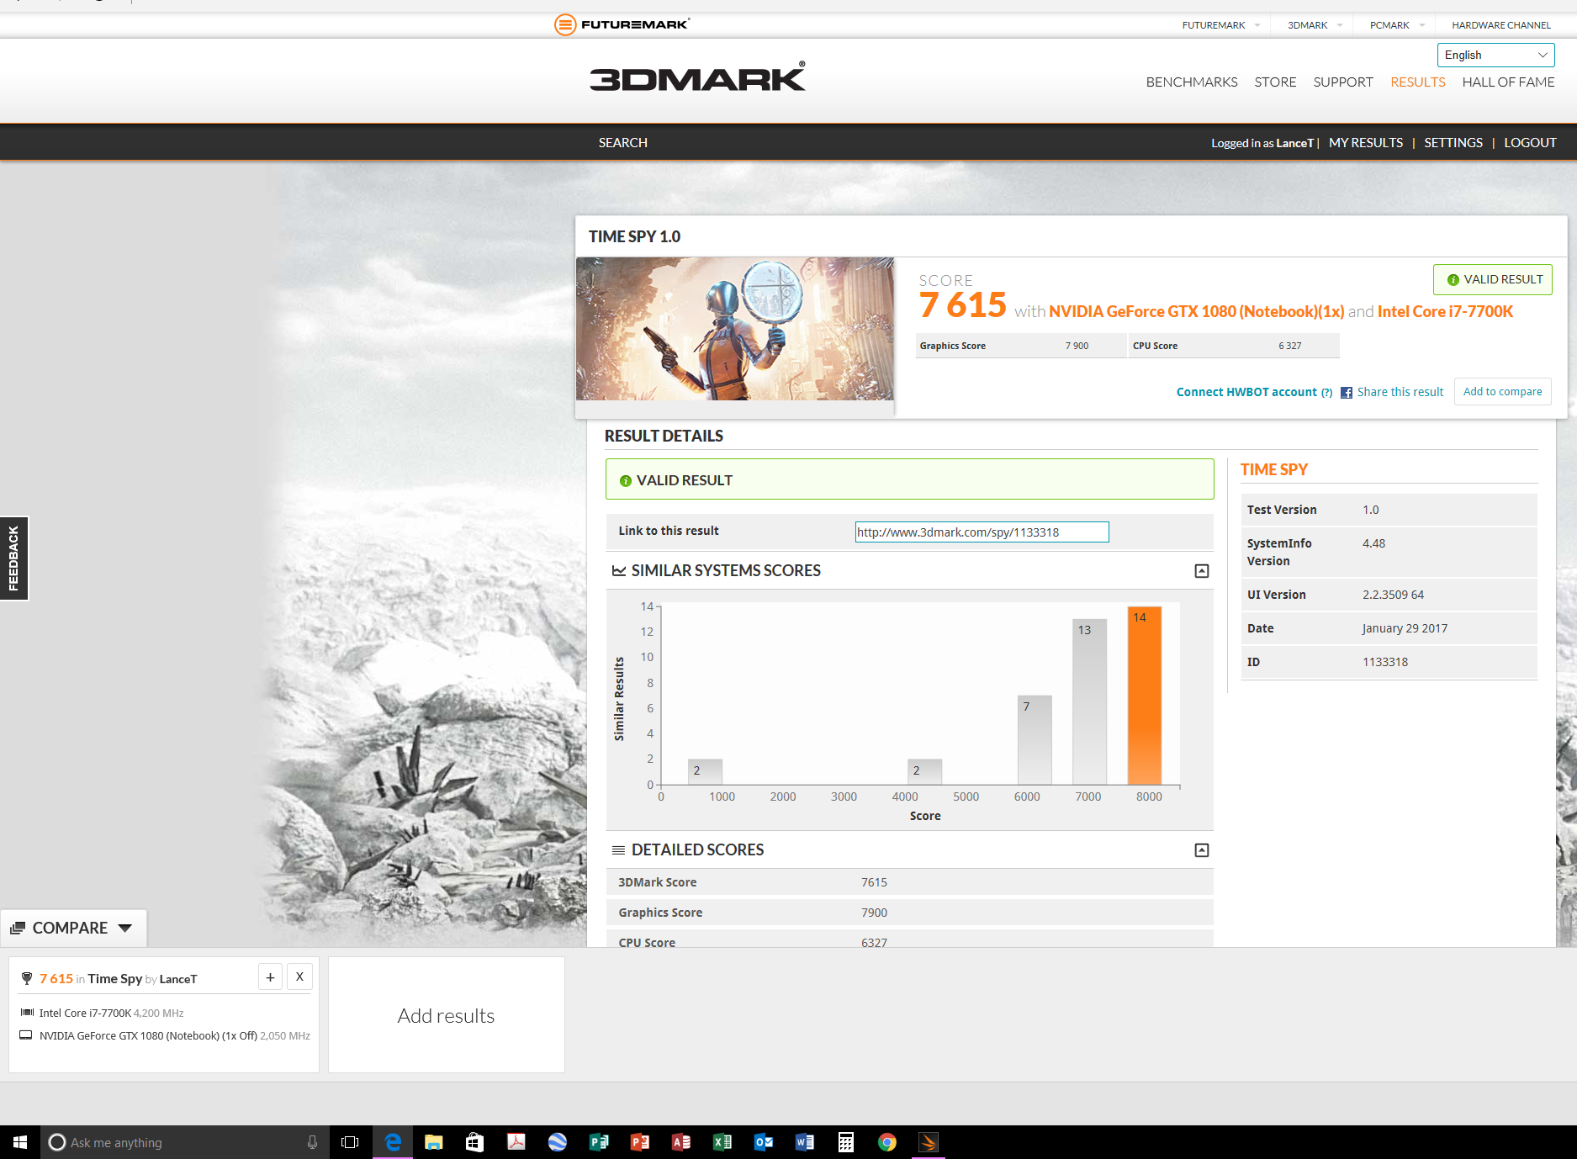1577x1159 pixels.
Task: Expand the 3DMARK top menu
Action: [x=1315, y=25]
